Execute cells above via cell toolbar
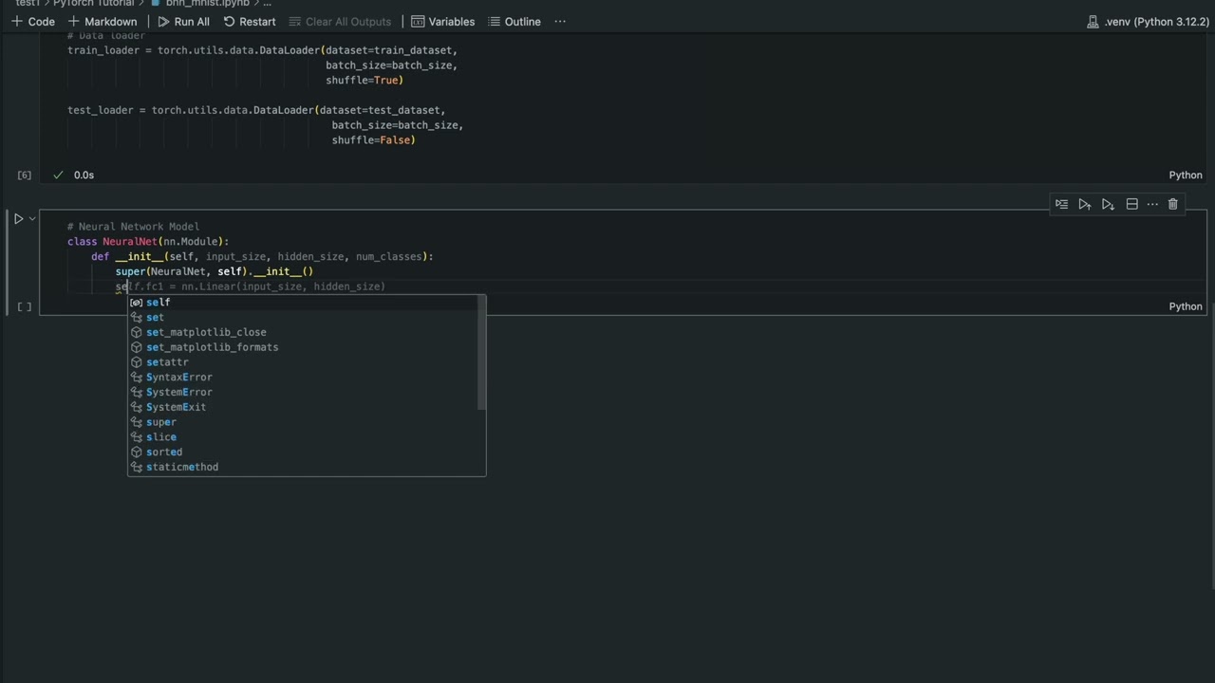Image resolution: width=1215 pixels, height=683 pixels. click(x=1084, y=204)
